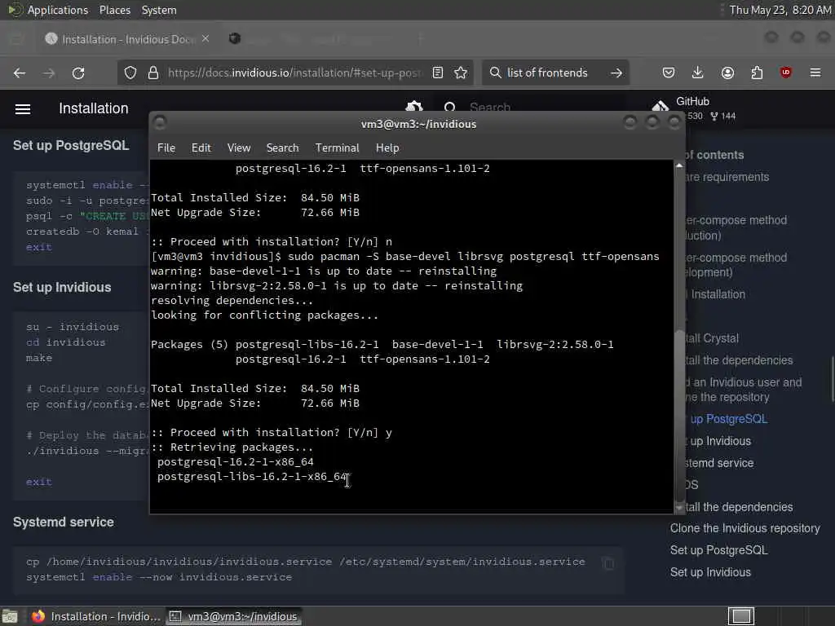
Task: Click the 'Set up Invidious' heading
Action: [62, 288]
